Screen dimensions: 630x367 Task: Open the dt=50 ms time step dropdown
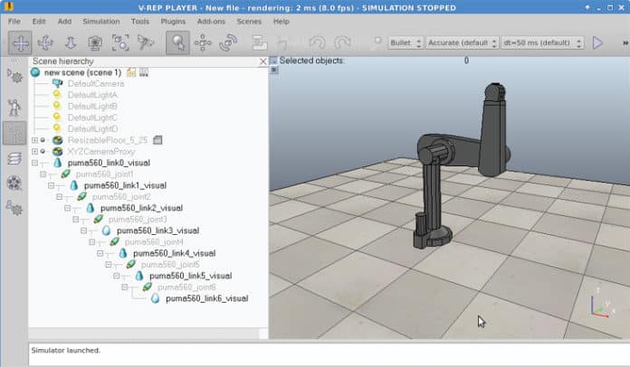point(544,42)
